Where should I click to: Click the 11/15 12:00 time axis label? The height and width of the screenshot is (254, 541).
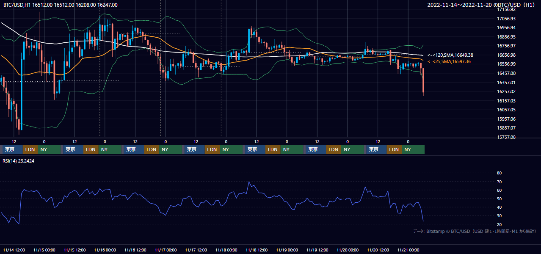point(75,250)
